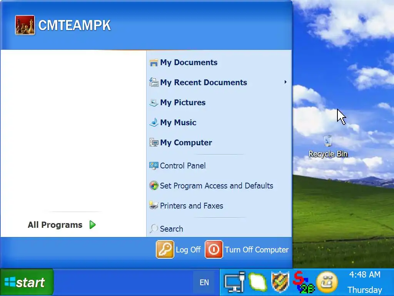Select the Search menu entry text
The width and height of the screenshot is (394, 296).
pyautogui.click(x=171, y=229)
